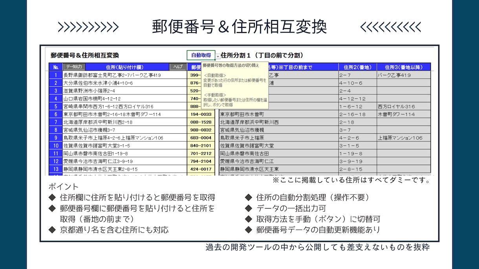Image resolution: width=479 pixels, height=269 pixels.
Task: Select pasted address 愛媛県今治市吉海町仁江3-9-19
Action: pyautogui.click(x=124, y=161)
